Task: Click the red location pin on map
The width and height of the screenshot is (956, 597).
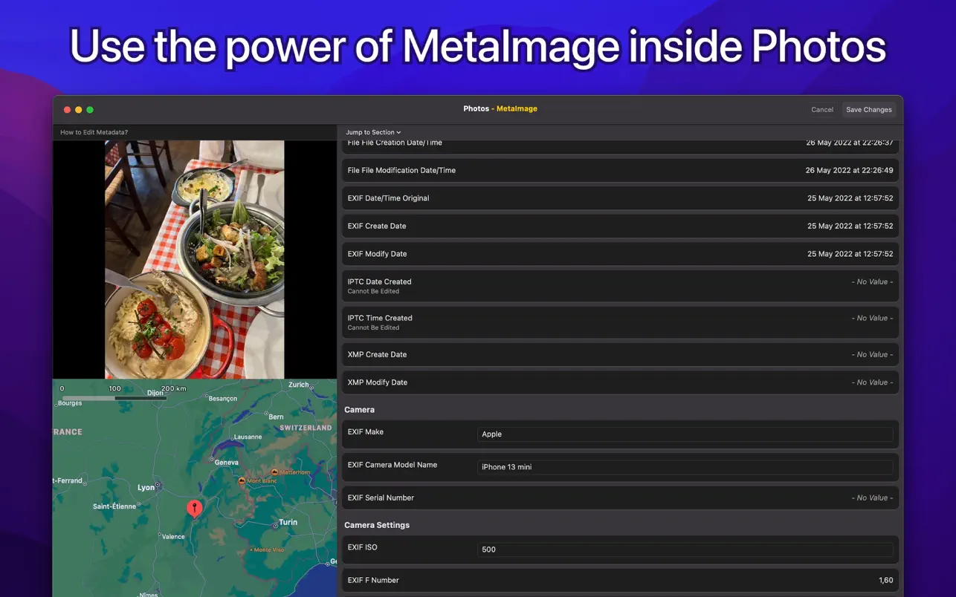Action: [x=194, y=508]
